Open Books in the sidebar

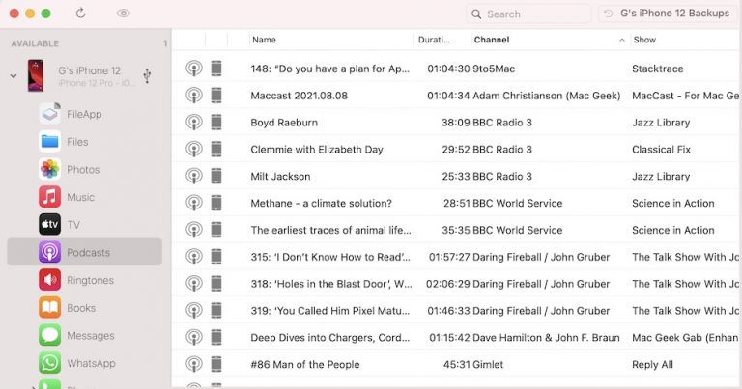tap(80, 308)
